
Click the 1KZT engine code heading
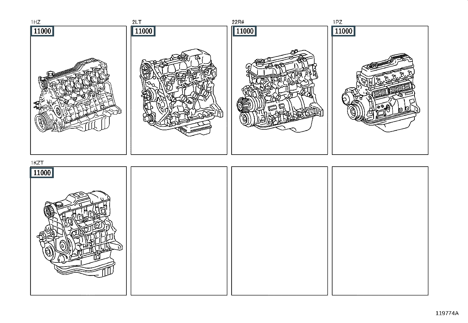click(37, 163)
